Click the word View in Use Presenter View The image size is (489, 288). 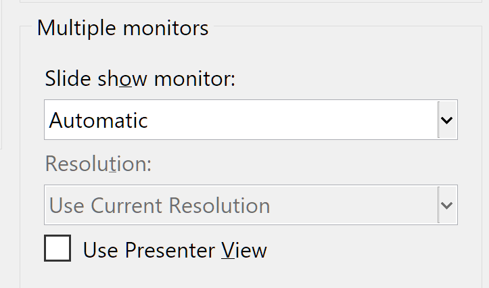click(x=244, y=250)
